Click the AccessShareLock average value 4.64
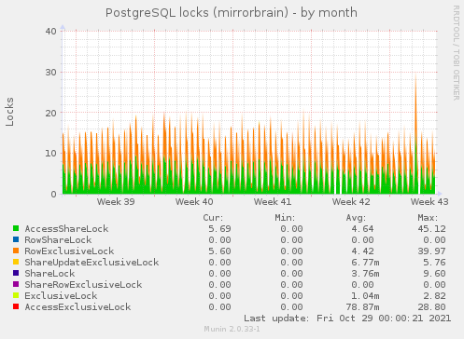 click(362, 229)
